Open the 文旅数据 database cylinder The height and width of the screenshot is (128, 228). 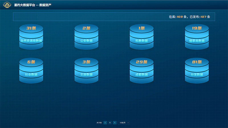86,72
